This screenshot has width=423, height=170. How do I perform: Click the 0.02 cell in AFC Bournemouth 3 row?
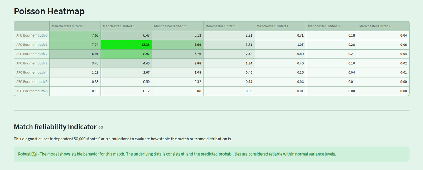point(383,63)
